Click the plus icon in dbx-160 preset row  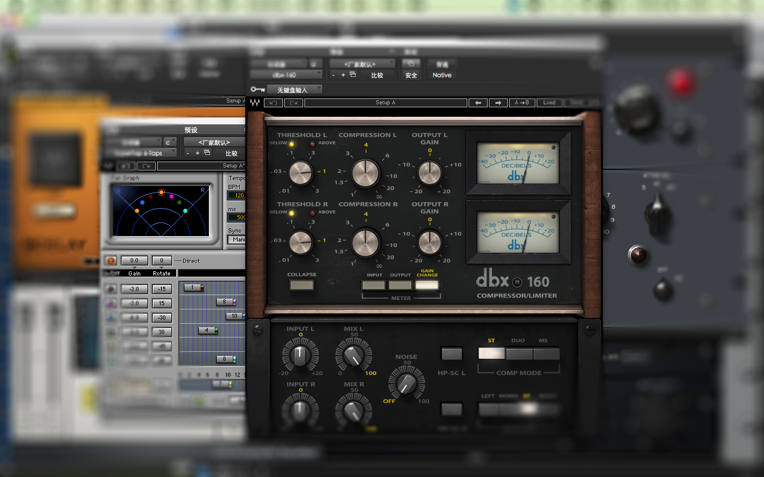(x=343, y=75)
